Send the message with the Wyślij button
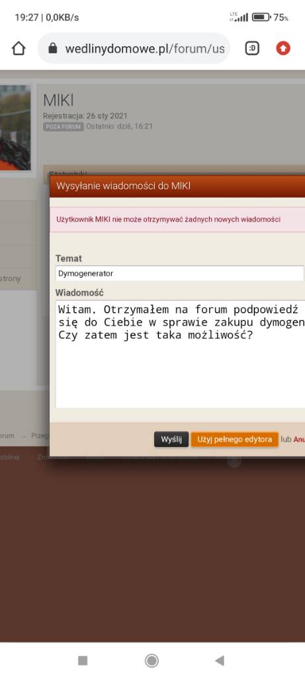 click(x=171, y=439)
